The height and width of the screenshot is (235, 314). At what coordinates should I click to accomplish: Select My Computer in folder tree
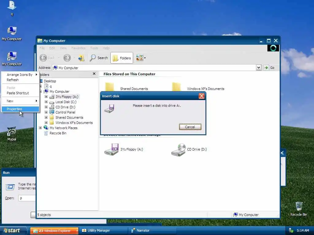point(59,91)
